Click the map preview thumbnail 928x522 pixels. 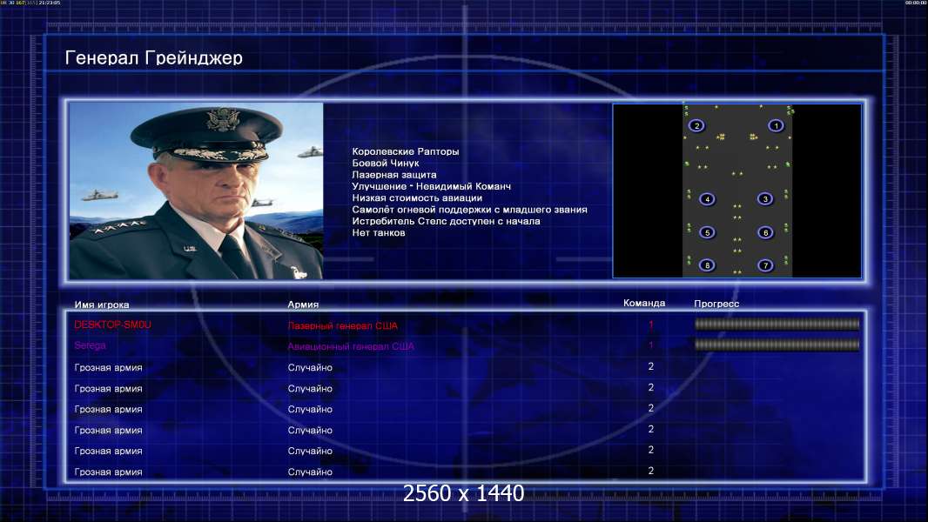pyautogui.click(x=736, y=191)
